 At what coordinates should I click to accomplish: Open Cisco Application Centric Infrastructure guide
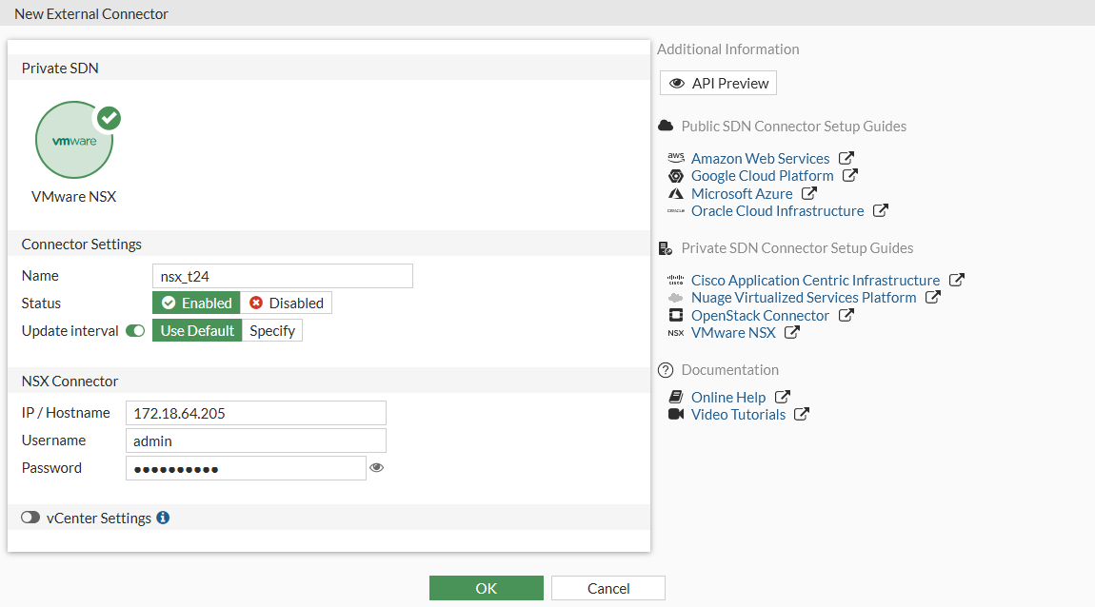tap(815, 281)
